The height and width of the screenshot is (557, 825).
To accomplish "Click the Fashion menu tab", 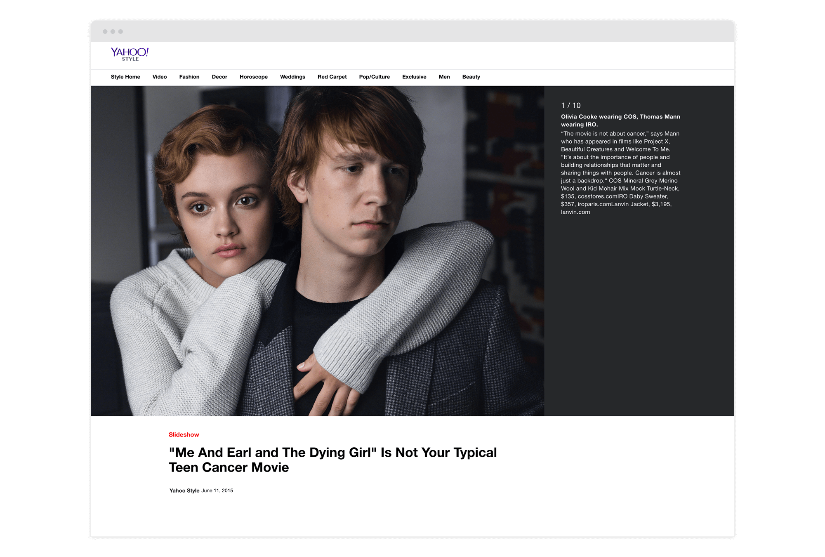I will point(189,76).
